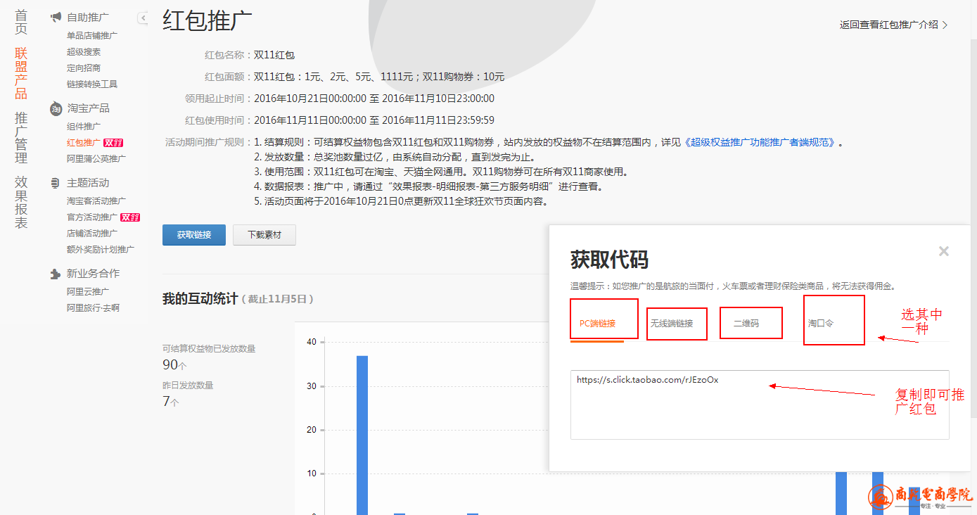
Task: Close the 获取代码 dialog
Action: [944, 251]
